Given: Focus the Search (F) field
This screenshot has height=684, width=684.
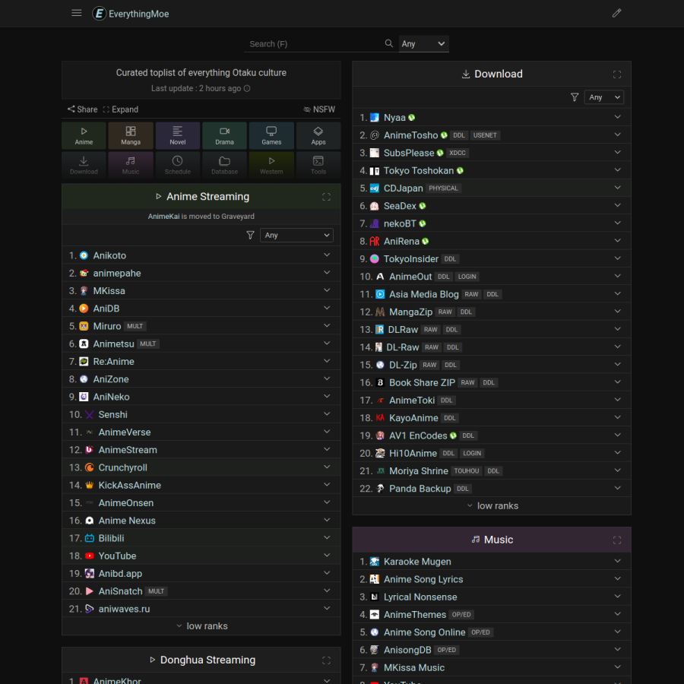Looking at the screenshot, I should coord(315,43).
